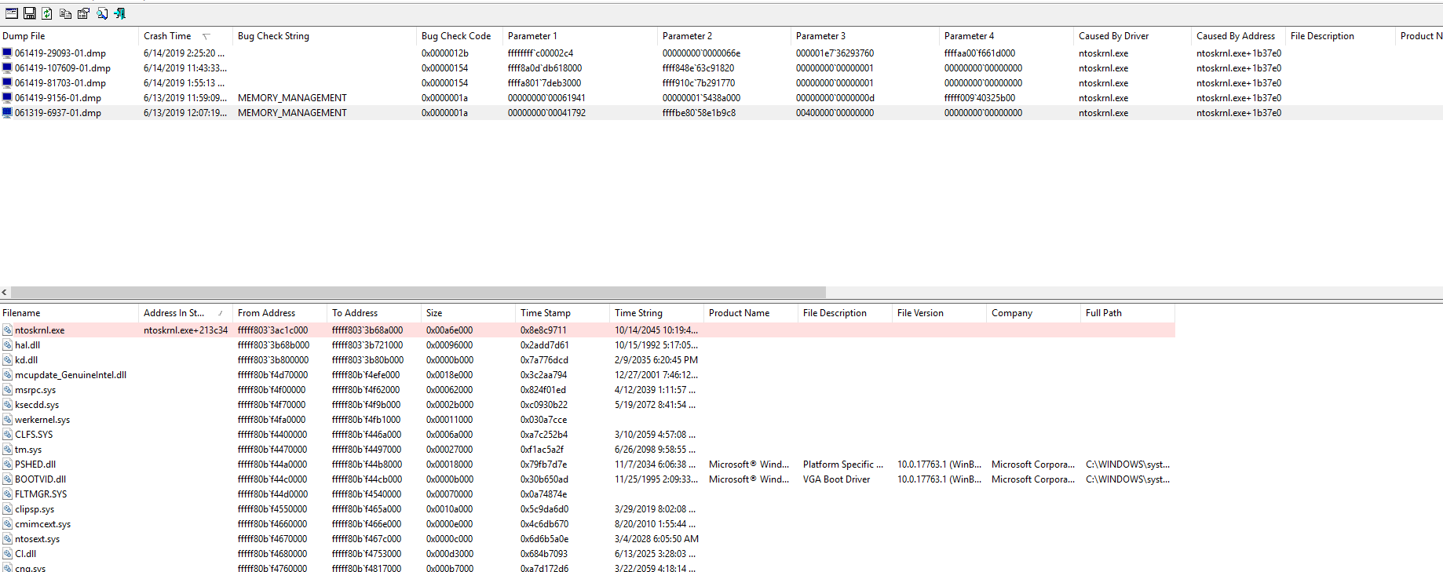This screenshot has height=572, width=1443.
Task: Click the werkernel.sys driver file icon
Action: click(x=7, y=420)
